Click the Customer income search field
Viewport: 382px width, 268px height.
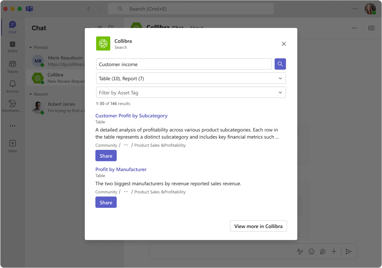pyautogui.click(x=184, y=64)
